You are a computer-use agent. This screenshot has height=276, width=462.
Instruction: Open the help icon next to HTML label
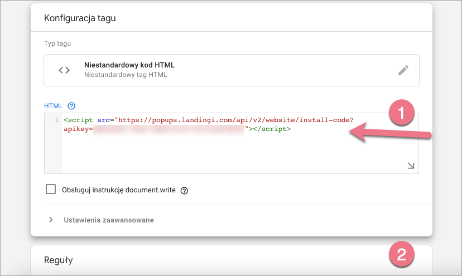pyautogui.click(x=71, y=106)
